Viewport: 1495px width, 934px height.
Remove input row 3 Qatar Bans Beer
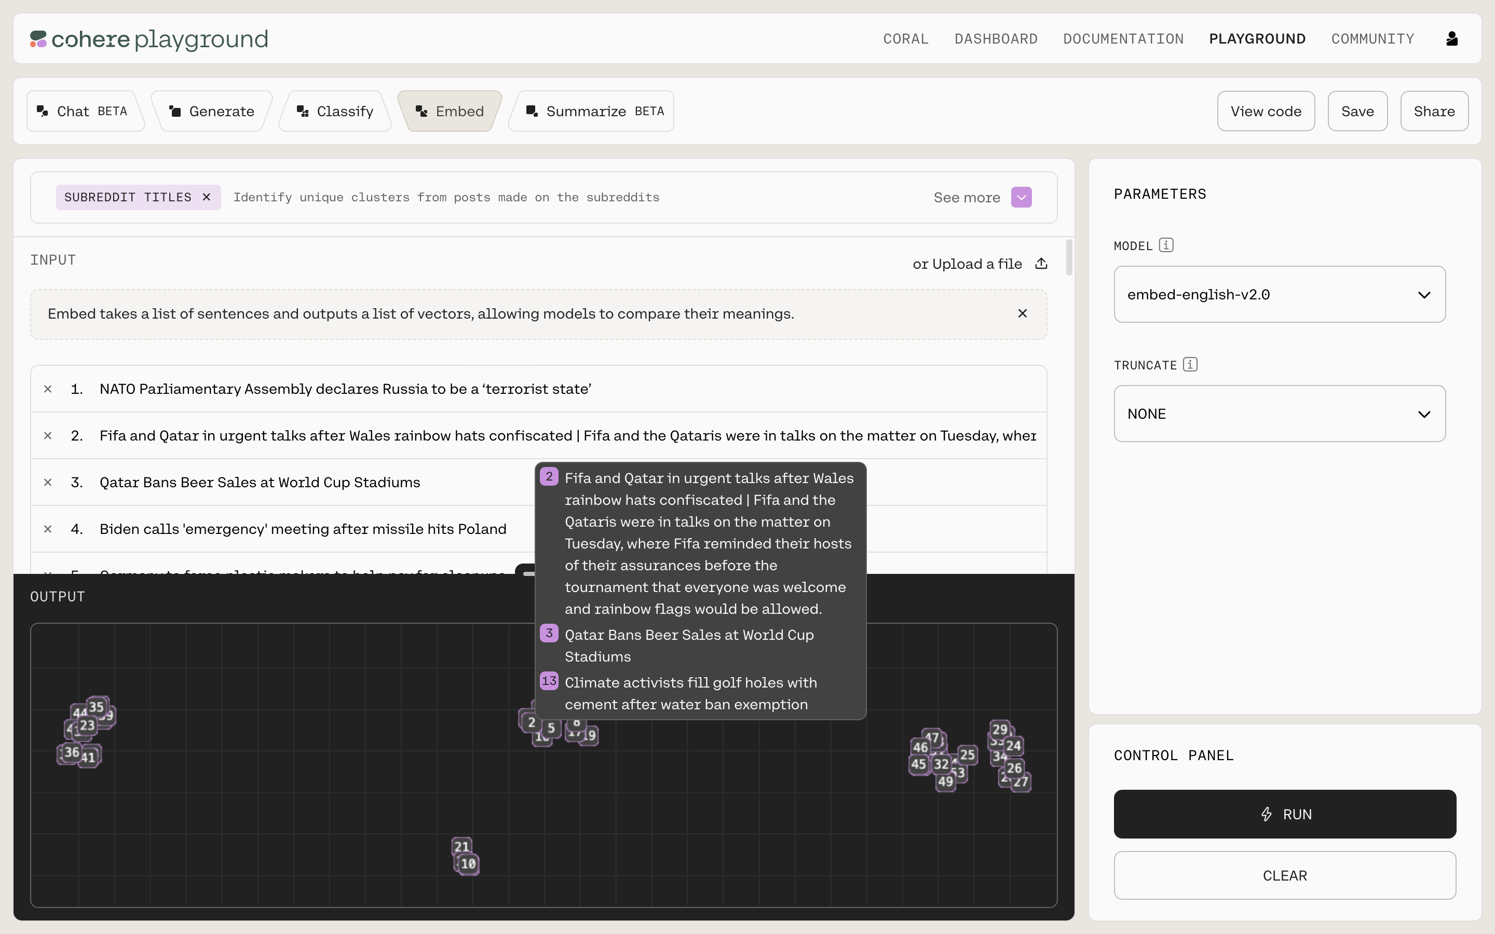[48, 483]
